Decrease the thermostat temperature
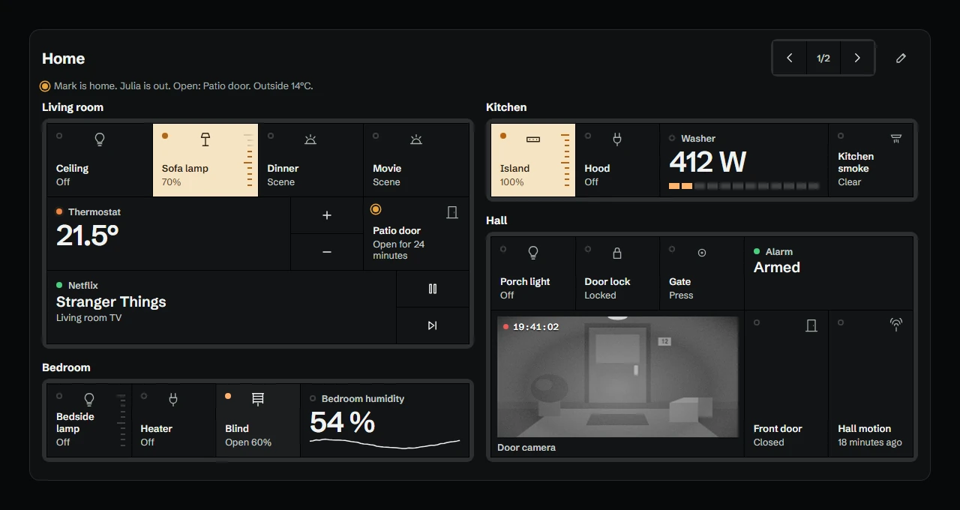The width and height of the screenshot is (960, 510). [327, 252]
